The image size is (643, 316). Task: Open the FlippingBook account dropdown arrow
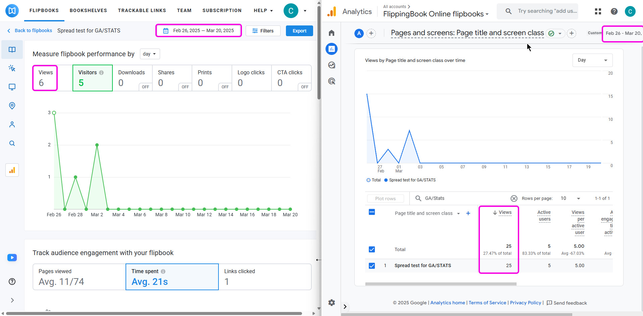pos(305,11)
